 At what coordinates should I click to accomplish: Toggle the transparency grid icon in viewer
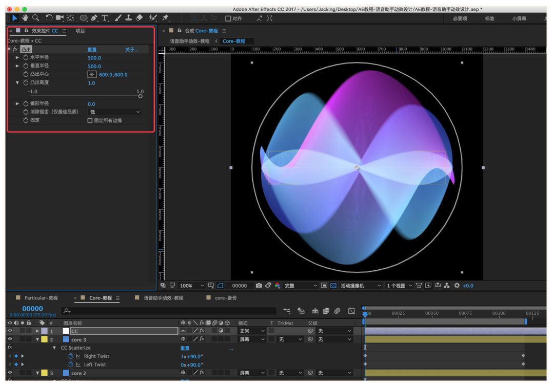(333, 286)
